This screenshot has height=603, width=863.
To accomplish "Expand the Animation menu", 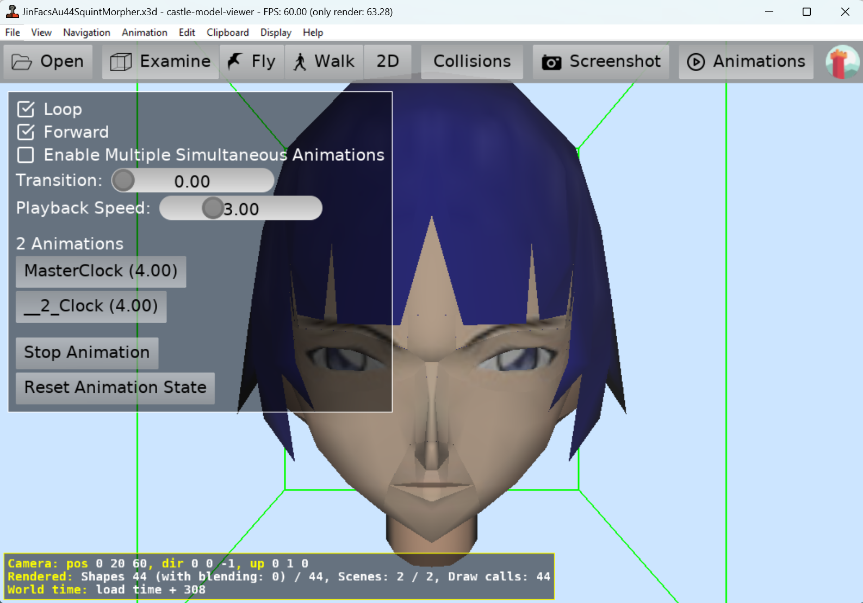I will pyautogui.click(x=145, y=33).
